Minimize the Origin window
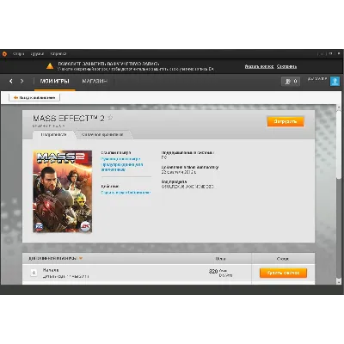This screenshot has height=344, width=344. coord(322,53)
